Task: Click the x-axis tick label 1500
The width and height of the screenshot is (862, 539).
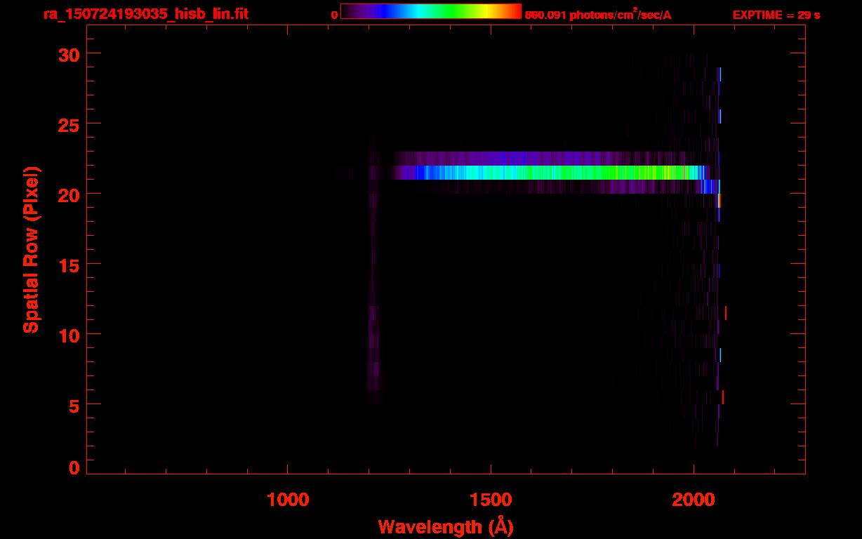Action: point(491,500)
